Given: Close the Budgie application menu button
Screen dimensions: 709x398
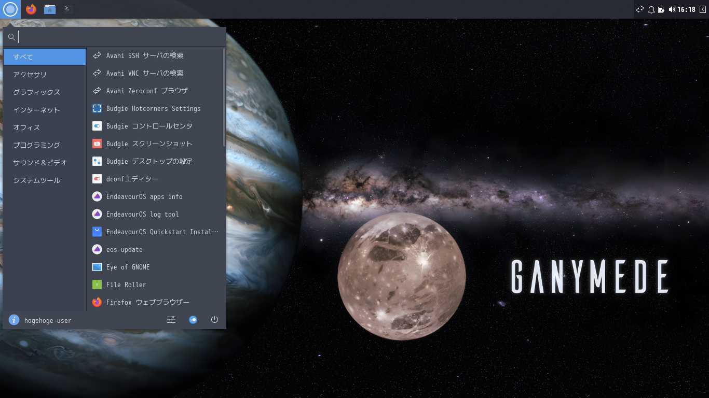Looking at the screenshot, I should 10,9.
